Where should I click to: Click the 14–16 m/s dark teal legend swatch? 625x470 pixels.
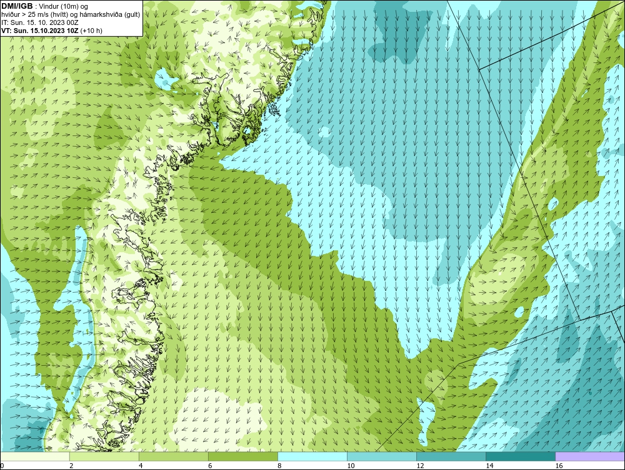point(521,456)
